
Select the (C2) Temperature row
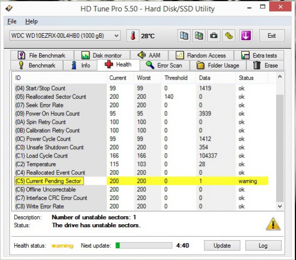[x=141, y=164]
